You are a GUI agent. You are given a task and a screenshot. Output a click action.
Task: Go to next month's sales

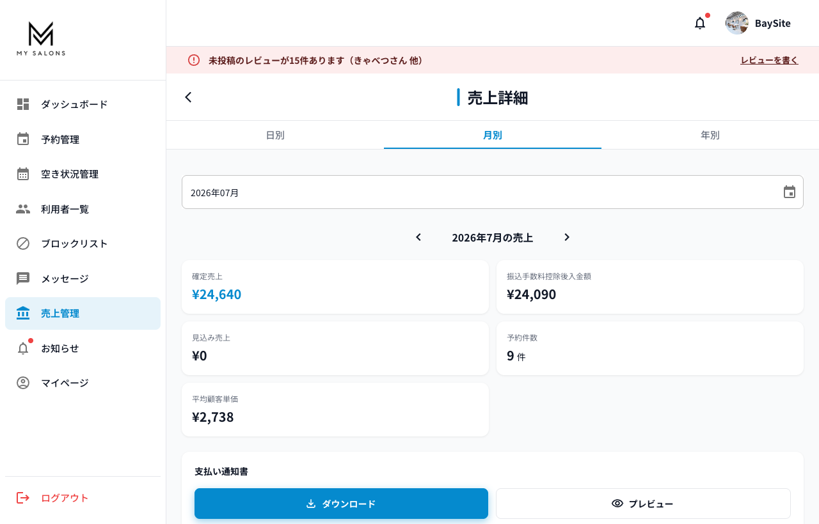567,237
